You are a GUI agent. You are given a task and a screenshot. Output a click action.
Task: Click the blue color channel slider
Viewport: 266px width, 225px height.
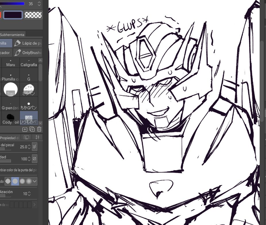[12, 3]
